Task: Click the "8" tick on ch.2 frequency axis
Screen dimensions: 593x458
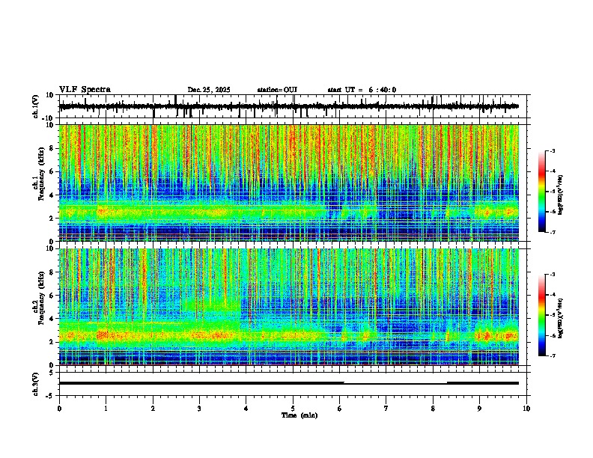Action: point(52,272)
